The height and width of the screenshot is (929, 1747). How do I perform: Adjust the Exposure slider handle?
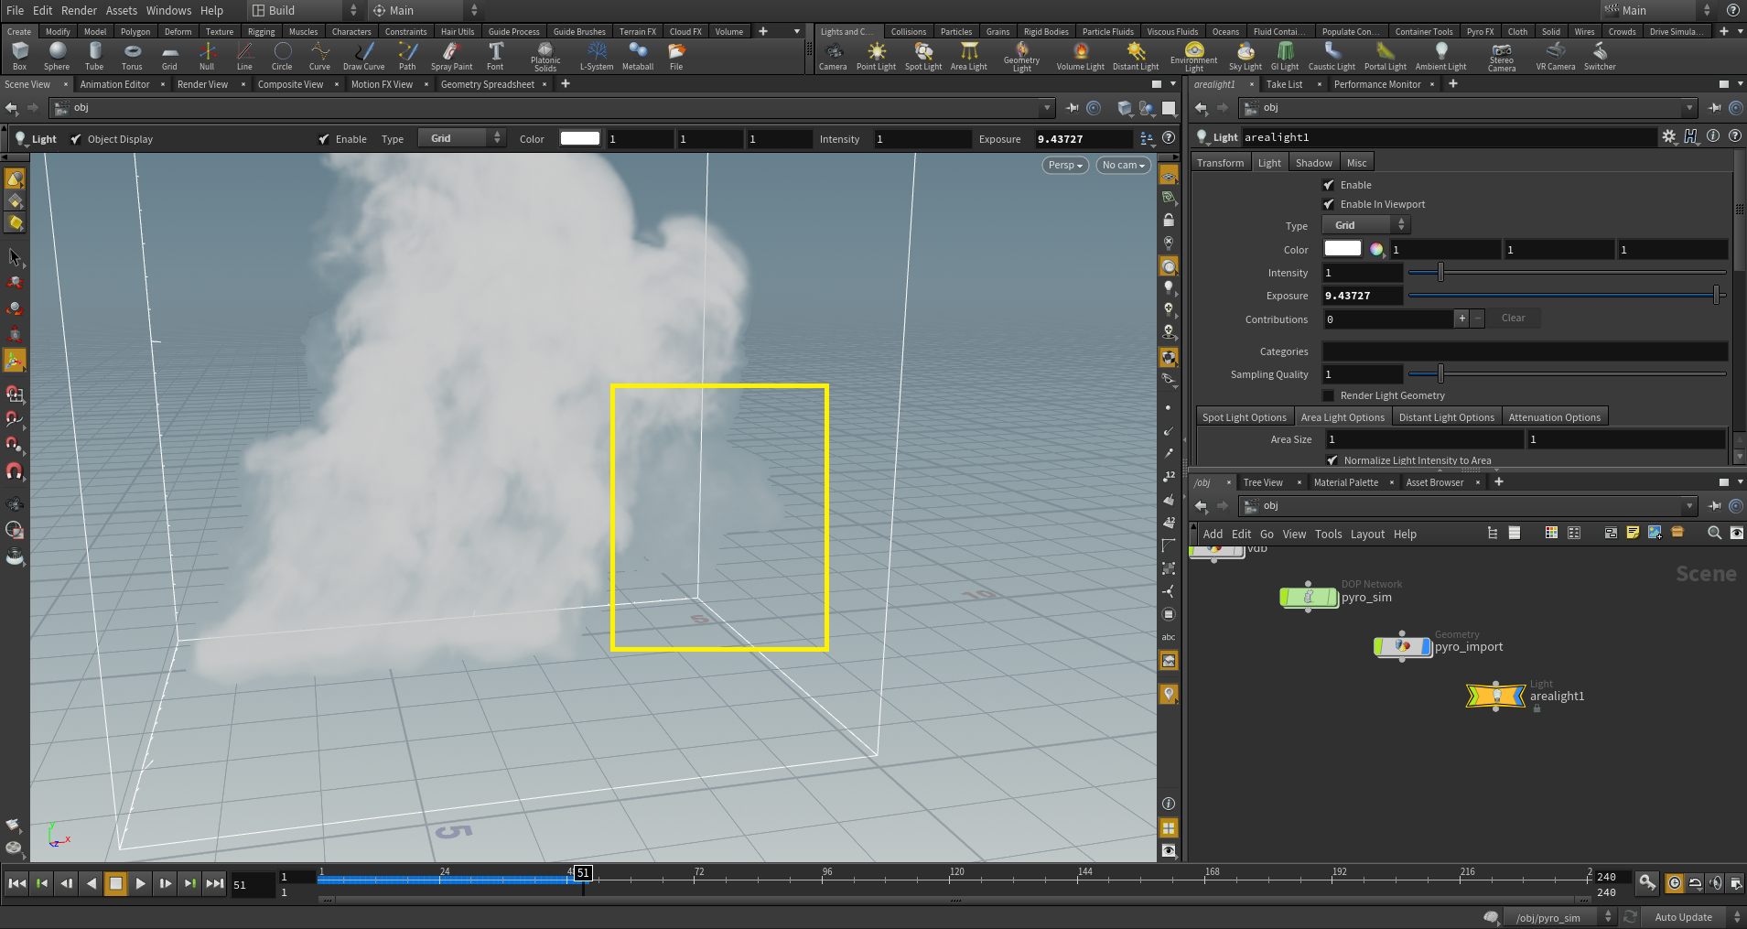(1716, 295)
